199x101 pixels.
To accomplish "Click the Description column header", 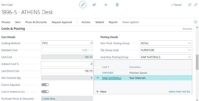I will tap(135, 67).
